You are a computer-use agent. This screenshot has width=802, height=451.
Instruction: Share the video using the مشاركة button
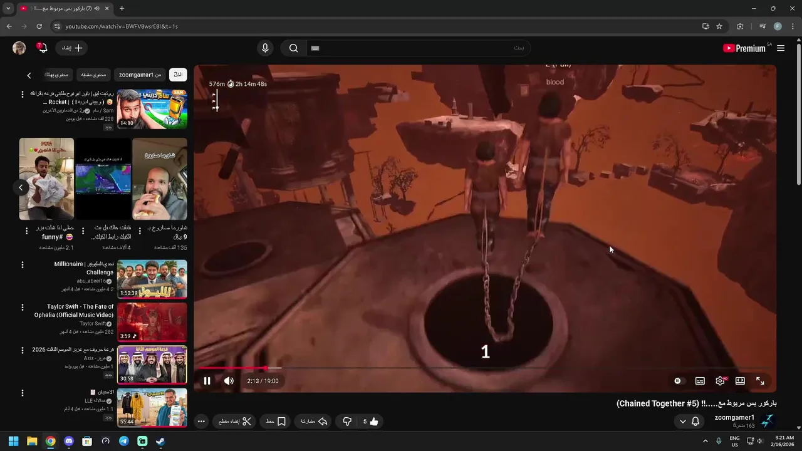(314, 422)
